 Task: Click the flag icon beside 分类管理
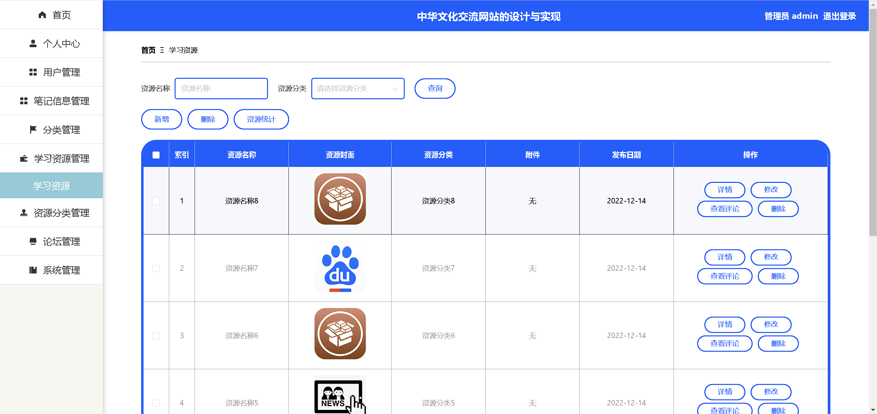(33, 130)
